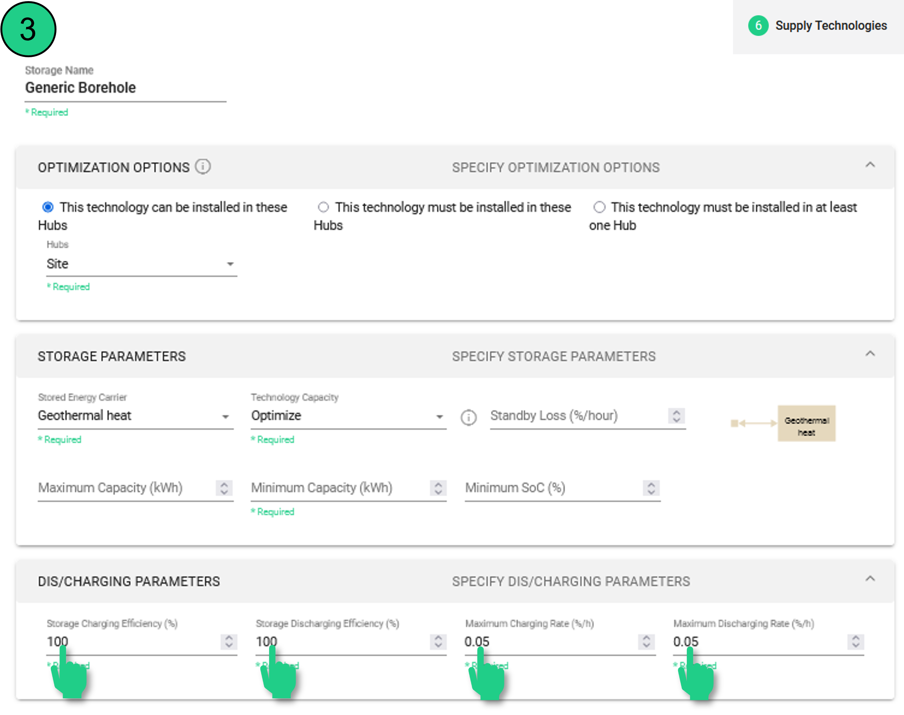This screenshot has width=904, height=715.
Task: Click the Geothermal heat carrier diagram box
Action: pyautogui.click(x=806, y=423)
